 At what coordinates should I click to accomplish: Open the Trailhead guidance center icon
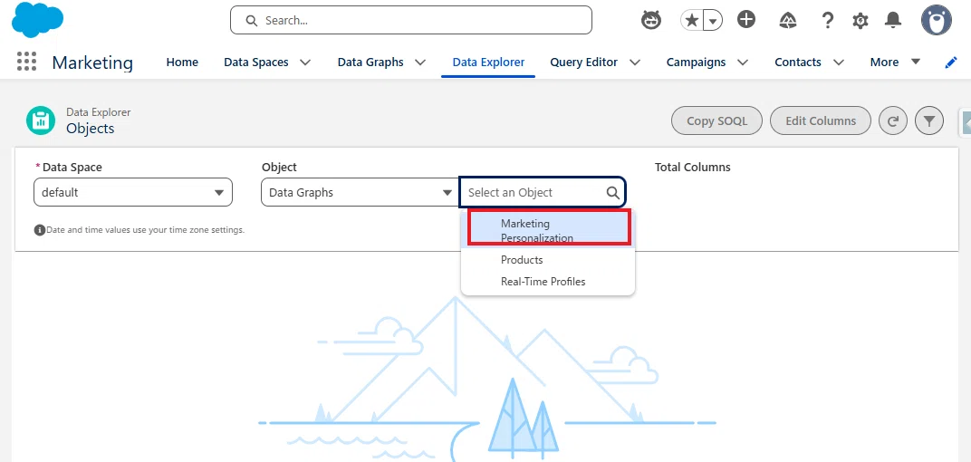[787, 21]
